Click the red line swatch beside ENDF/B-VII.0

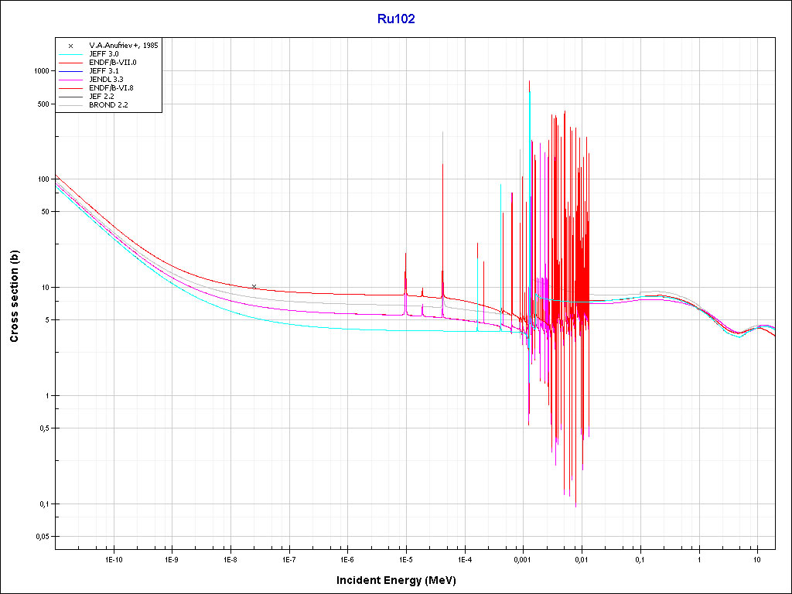pos(70,62)
